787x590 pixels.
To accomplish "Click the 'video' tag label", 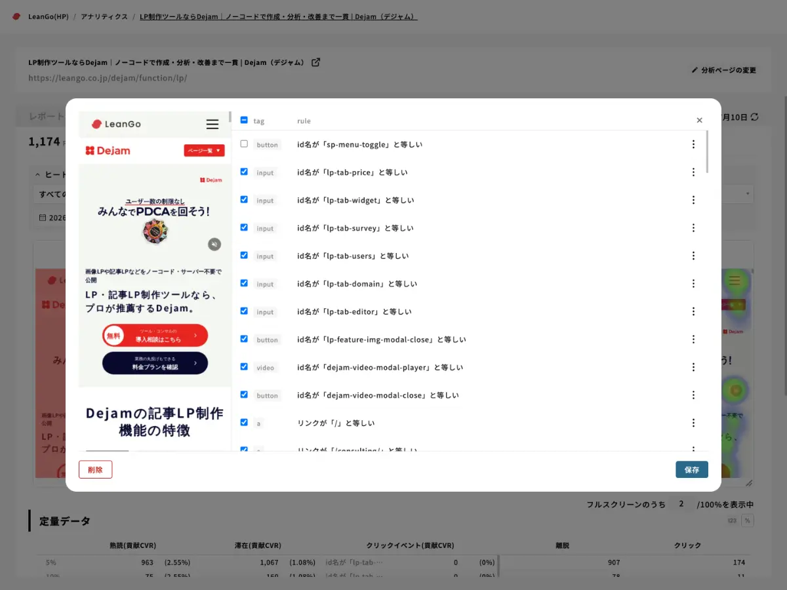I will pyautogui.click(x=266, y=368).
